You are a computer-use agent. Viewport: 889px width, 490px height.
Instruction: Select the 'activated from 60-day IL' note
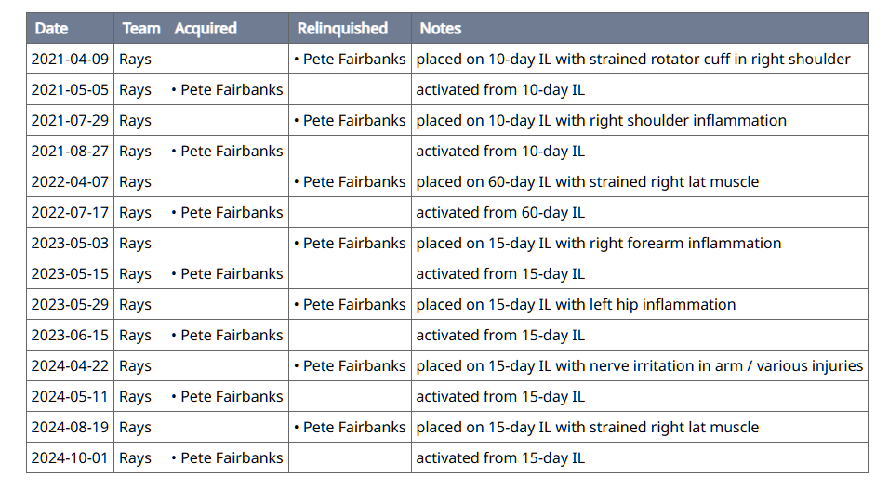(x=500, y=213)
